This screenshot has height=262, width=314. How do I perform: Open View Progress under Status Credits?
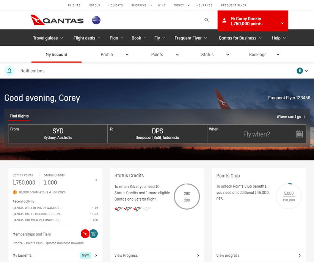[x=157, y=256]
